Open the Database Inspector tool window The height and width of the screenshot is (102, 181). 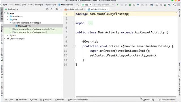(78, 99)
